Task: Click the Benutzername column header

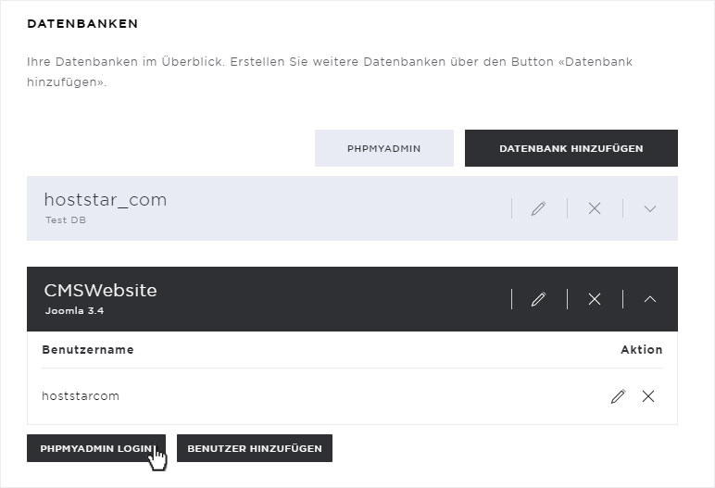Action: click(88, 350)
